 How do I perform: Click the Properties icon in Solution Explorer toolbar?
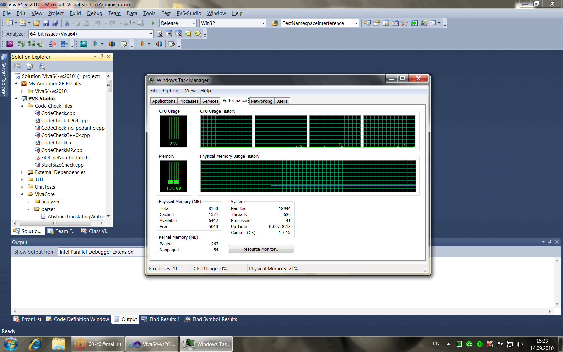pos(18,66)
